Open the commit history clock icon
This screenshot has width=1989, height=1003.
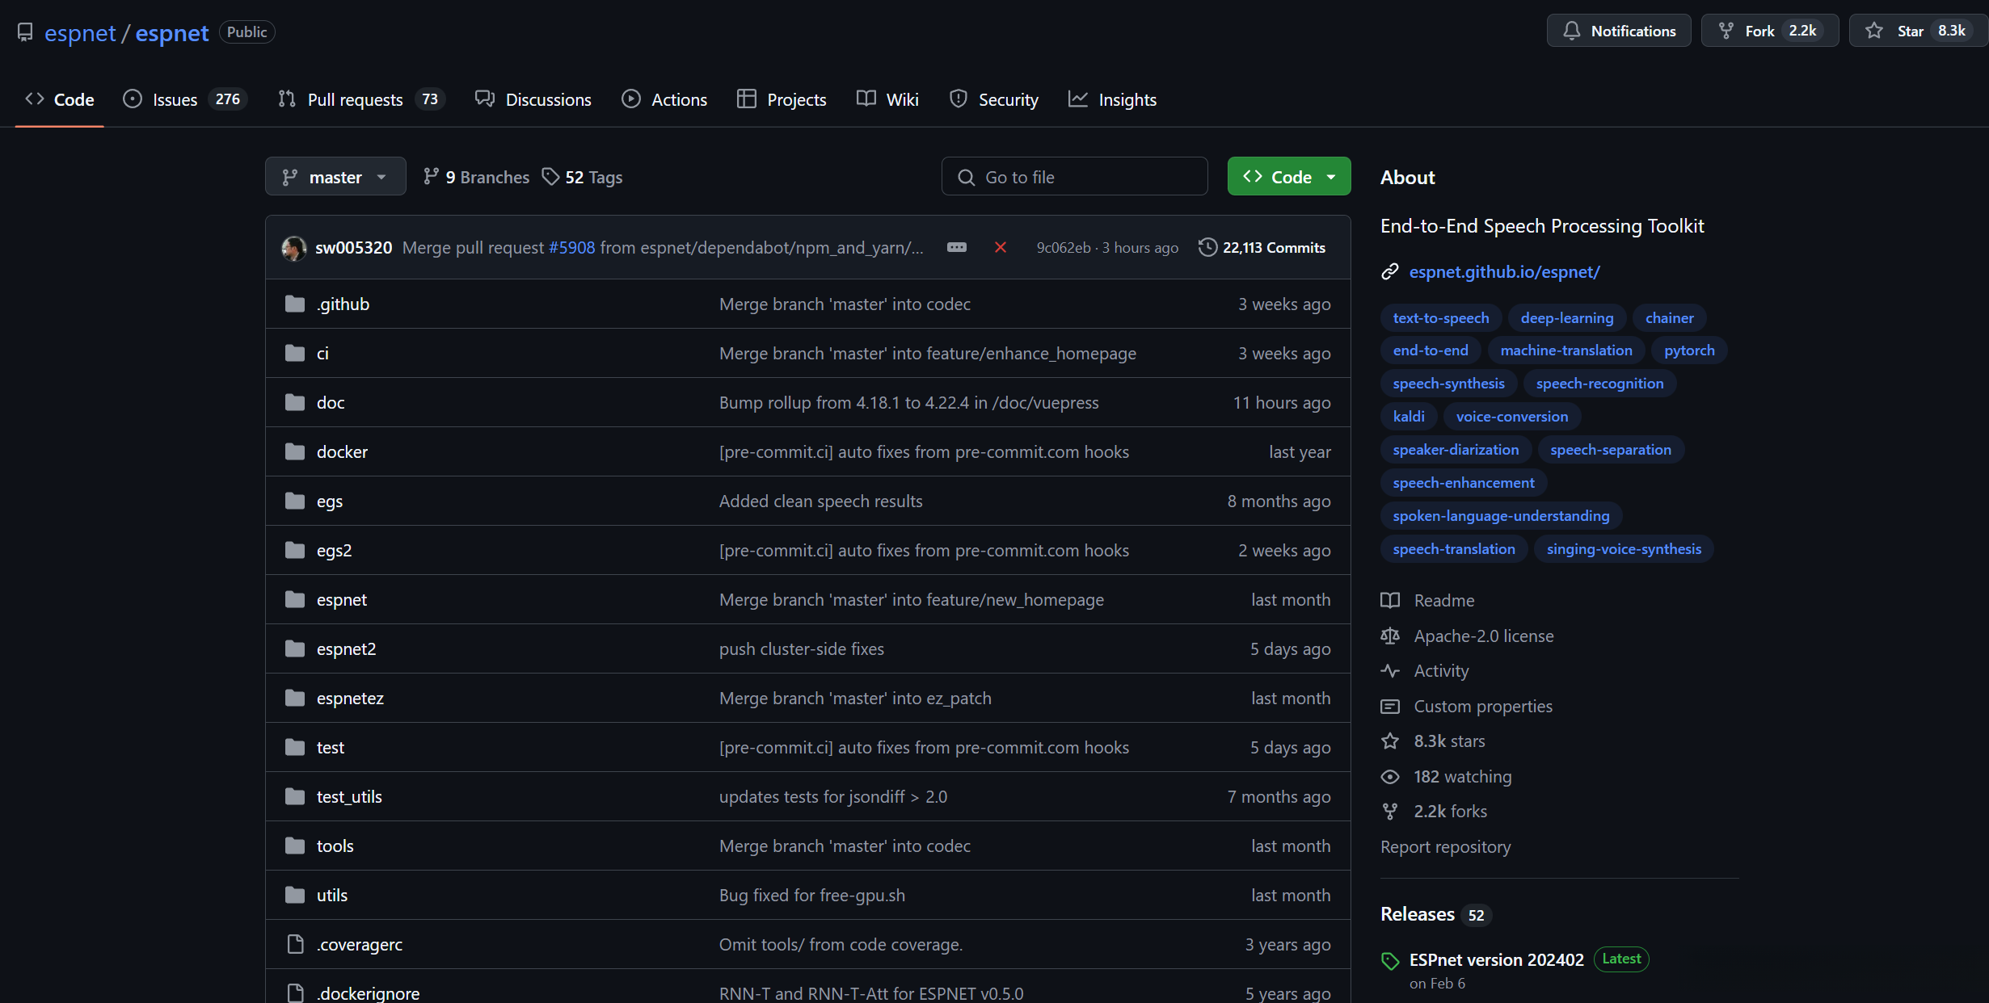(1207, 247)
